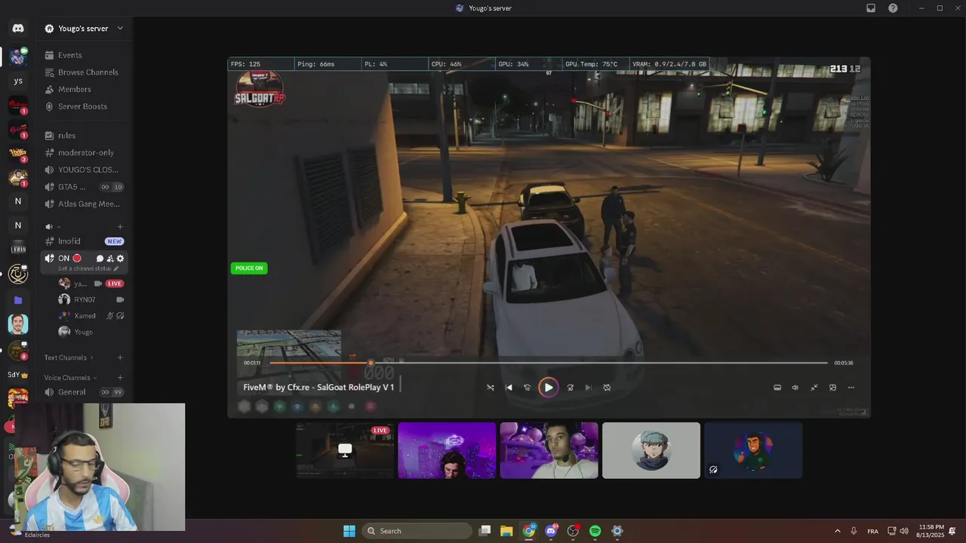Create channel in Voice Channels category
Screen dimensions: 966x543
coord(120,378)
